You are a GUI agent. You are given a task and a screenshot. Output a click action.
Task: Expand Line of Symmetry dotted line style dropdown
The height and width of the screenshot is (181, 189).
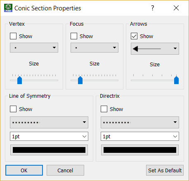[x=49, y=122]
